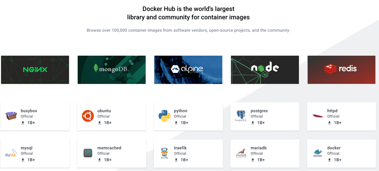Click the download icon on busybox card

(x=23, y=123)
